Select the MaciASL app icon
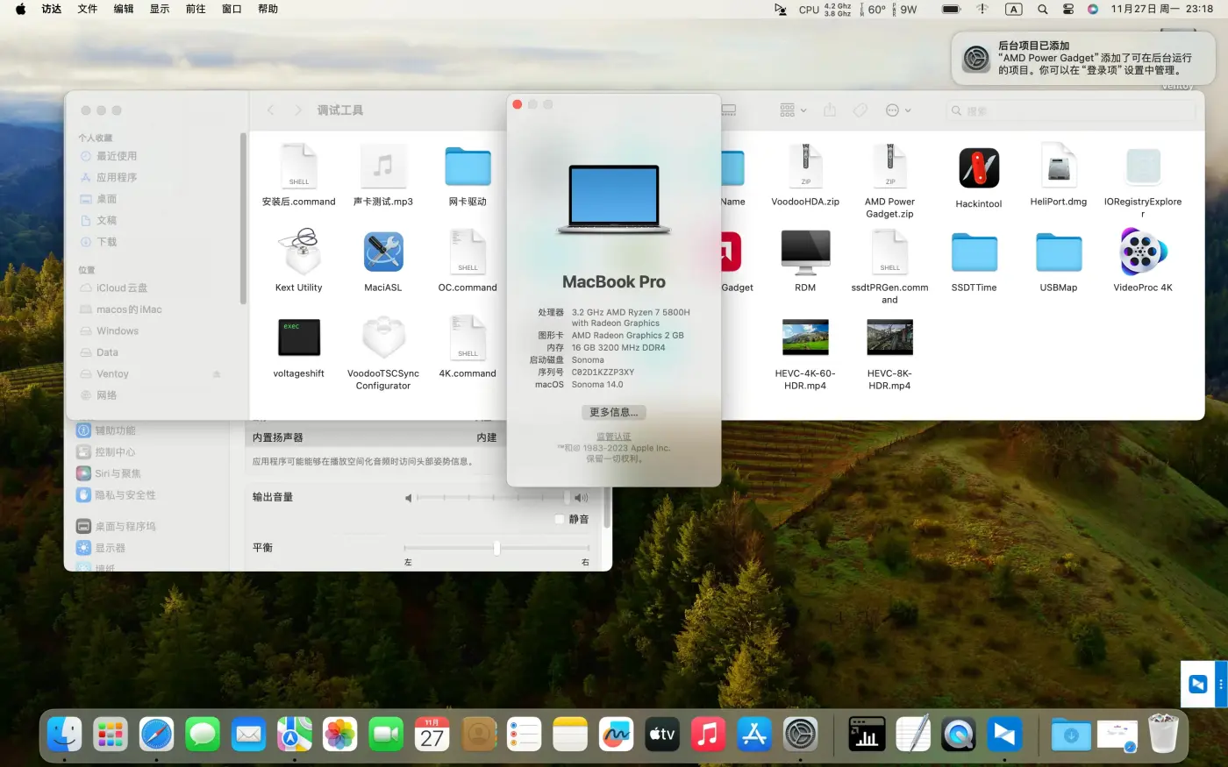 (x=383, y=252)
